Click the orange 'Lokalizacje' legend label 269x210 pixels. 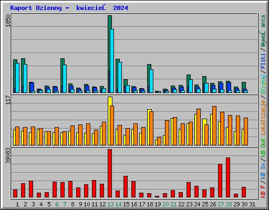263,118
